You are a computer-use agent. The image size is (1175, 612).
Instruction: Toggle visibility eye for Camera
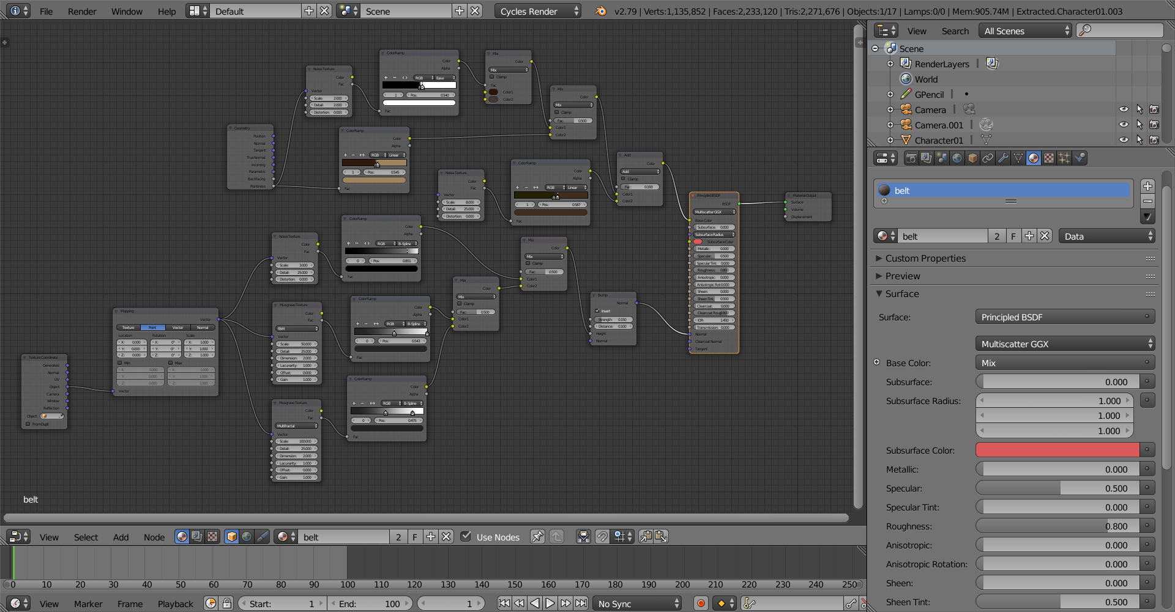[1124, 109]
